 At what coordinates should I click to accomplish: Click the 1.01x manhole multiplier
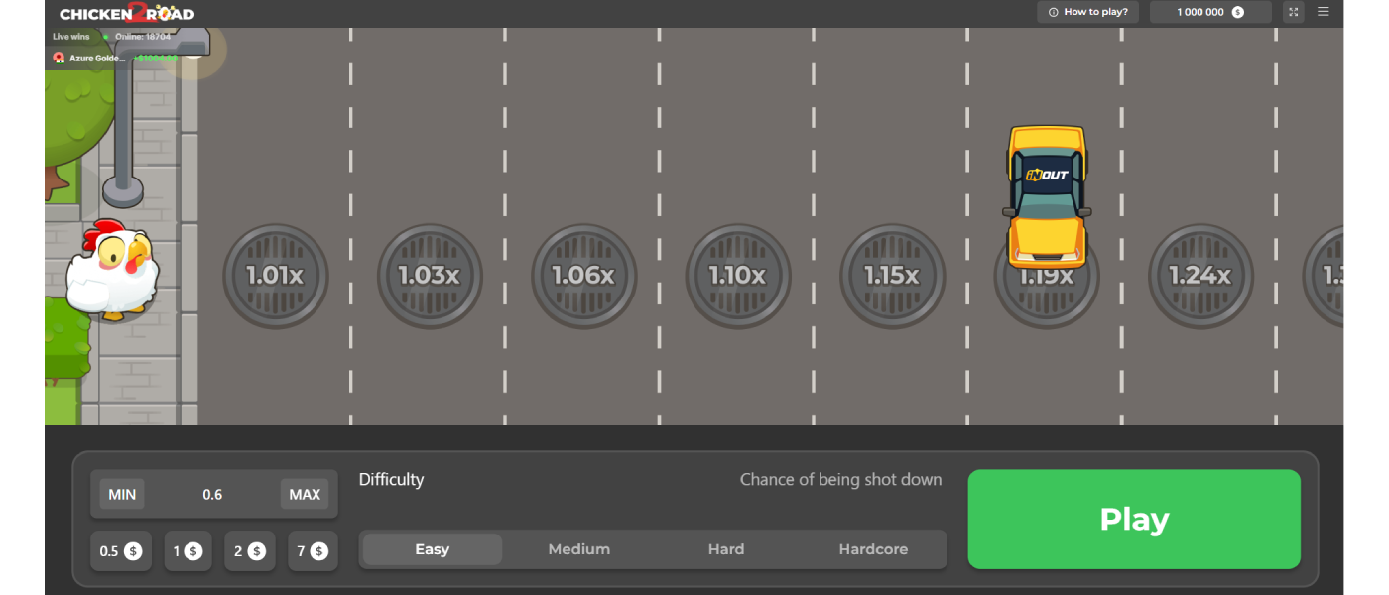pos(275,276)
